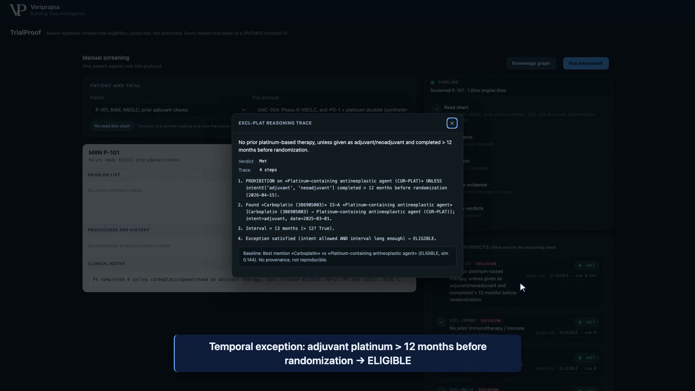Click the 'Exception satisfied' trace step
695x391 pixels.
pyautogui.click(x=341, y=239)
